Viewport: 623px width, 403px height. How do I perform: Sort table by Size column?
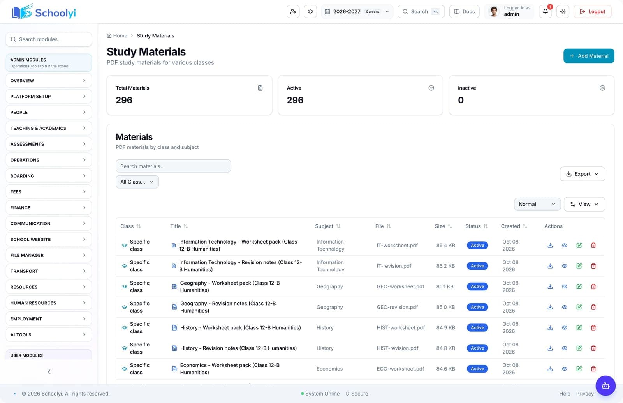(x=443, y=226)
